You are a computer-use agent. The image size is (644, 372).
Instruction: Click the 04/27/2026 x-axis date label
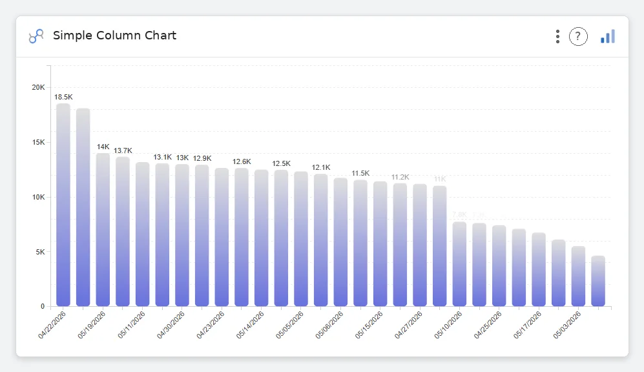pyautogui.click(x=409, y=325)
